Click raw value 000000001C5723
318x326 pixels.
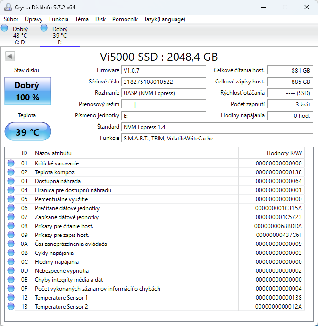[278, 217]
